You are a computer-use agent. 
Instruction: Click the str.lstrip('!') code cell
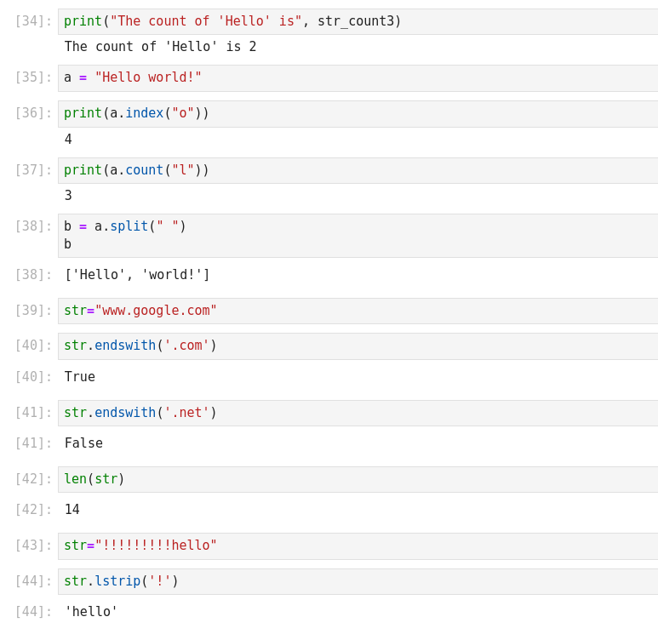point(358,581)
